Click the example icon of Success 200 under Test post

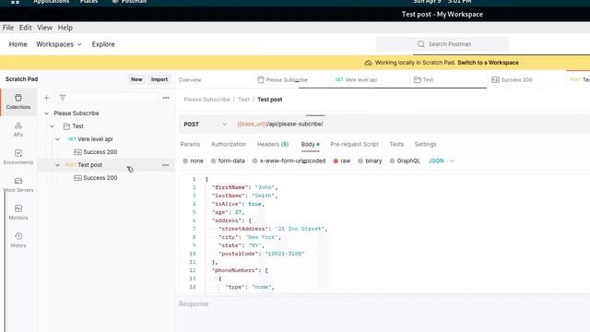(77, 178)
